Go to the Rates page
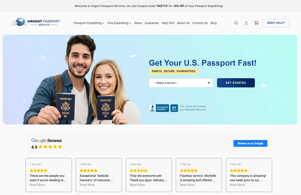The height and width of the screenshot is (195, 301). tap(138, 23)
